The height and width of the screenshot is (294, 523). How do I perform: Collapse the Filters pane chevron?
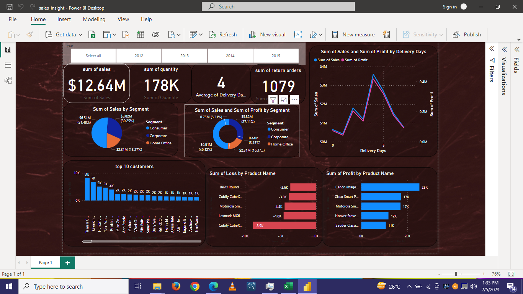(x=491, y=49)
